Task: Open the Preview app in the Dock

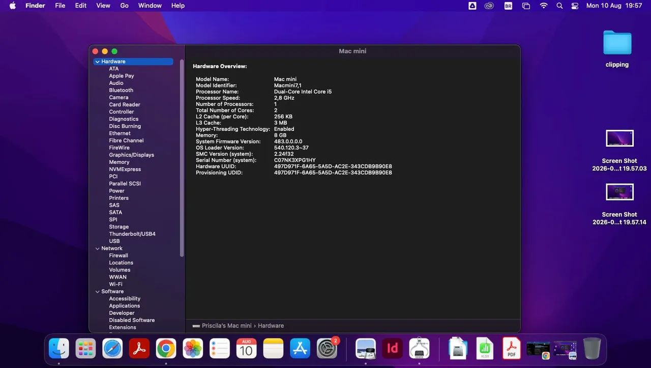Action: click(x=366, y=349)
